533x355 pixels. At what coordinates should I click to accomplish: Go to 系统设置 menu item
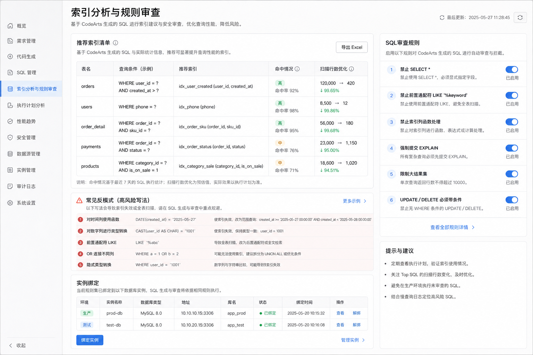pos(31,203)
